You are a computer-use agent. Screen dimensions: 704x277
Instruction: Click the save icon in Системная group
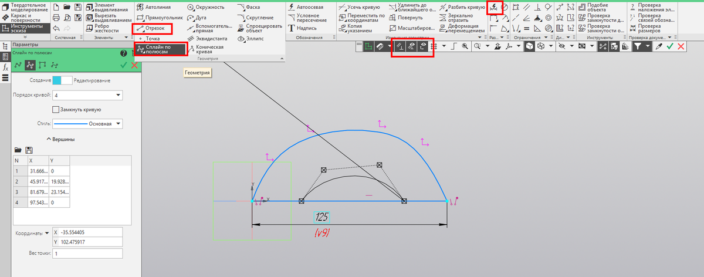pyautogui.click(x=77, y=7)
